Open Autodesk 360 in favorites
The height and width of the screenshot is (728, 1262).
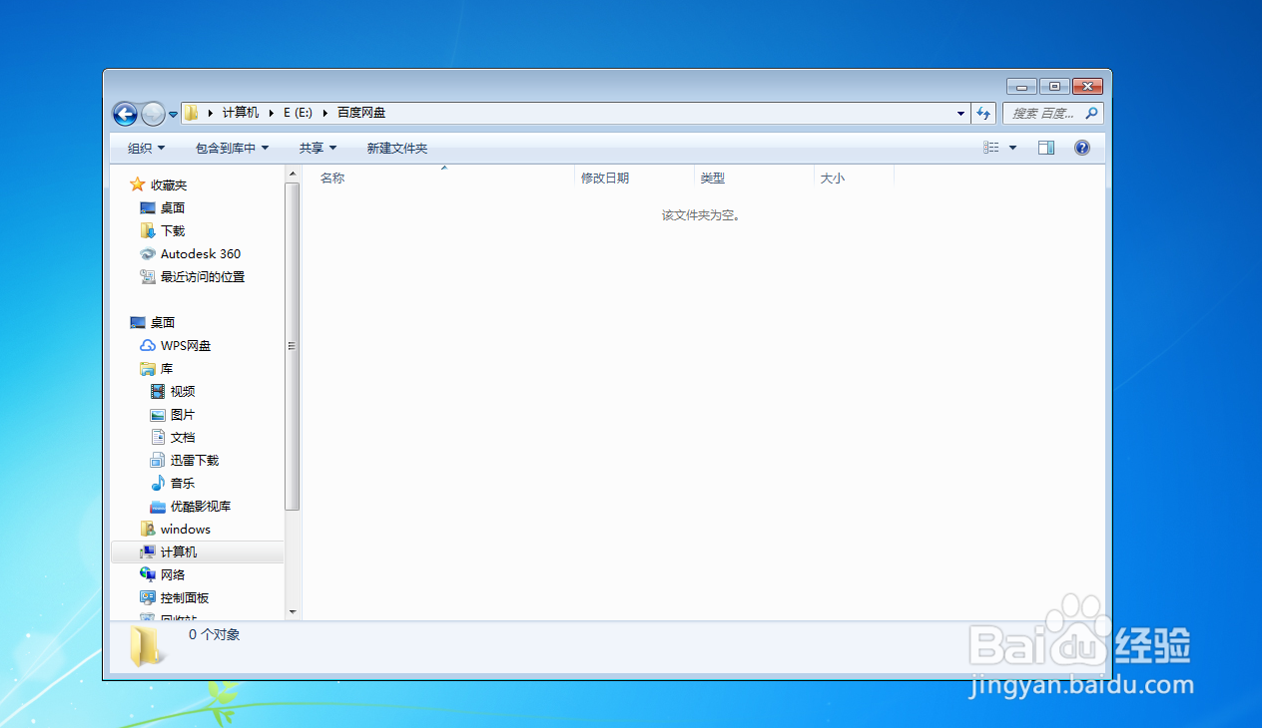201,253
